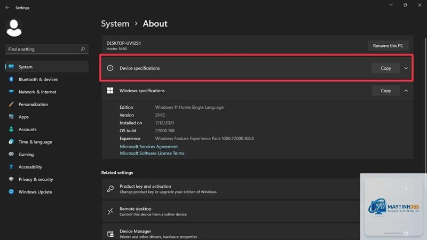Open Microsoft Software License Terms link
The image size is (427, 240).
coord(152,153)
